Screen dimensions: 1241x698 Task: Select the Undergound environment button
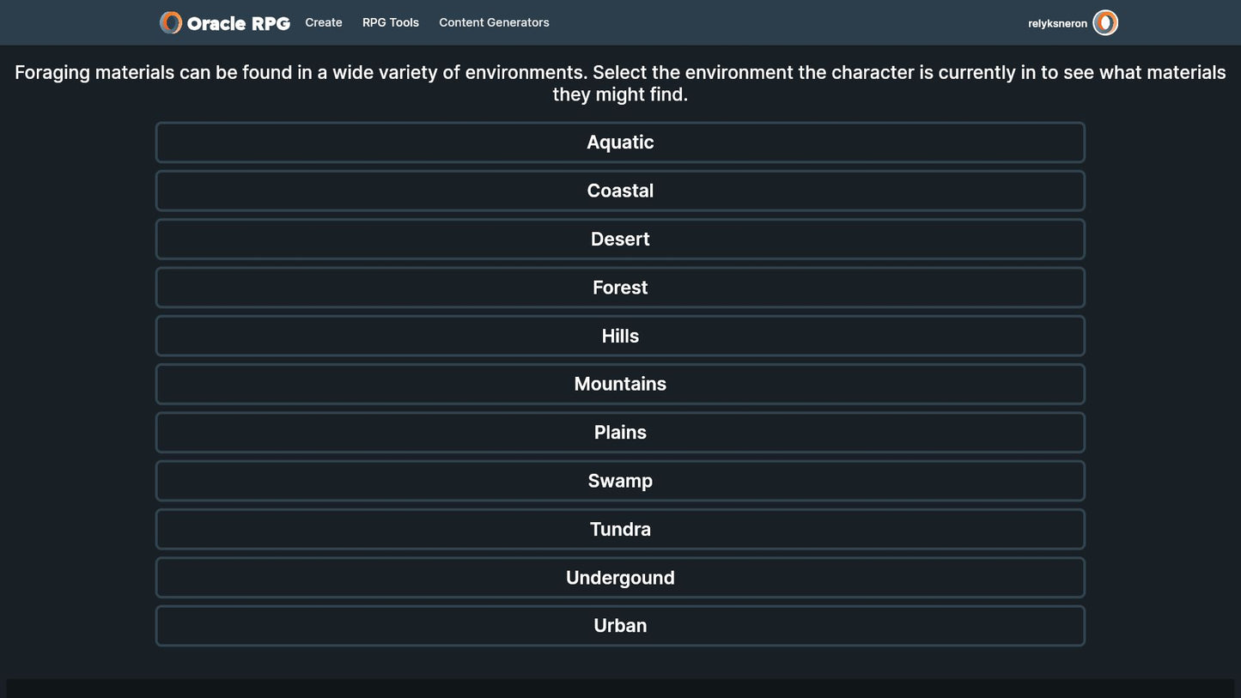pyautogui.click(x=620, y=578)
